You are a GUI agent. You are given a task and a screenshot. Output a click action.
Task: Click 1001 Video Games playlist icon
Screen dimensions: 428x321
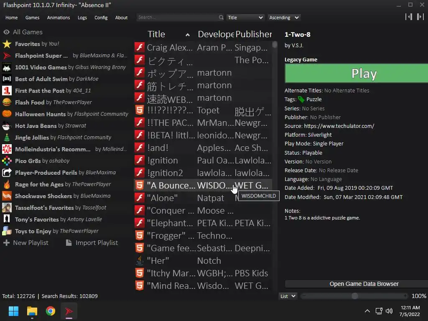pyautogui.click(x=7, y=67)
